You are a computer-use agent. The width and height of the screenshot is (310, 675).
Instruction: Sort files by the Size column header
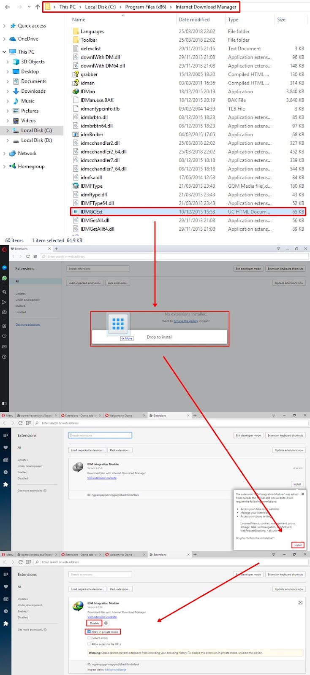pos(281,19)
